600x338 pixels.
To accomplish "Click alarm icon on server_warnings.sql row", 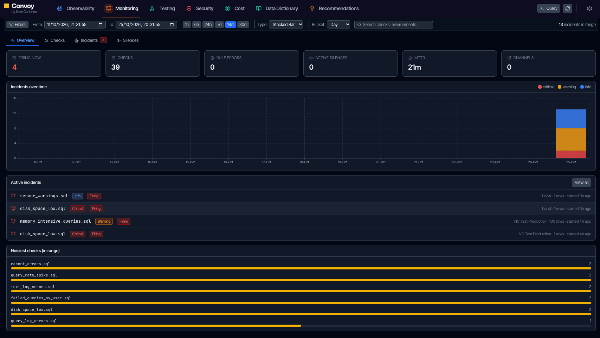I will 13,196.
